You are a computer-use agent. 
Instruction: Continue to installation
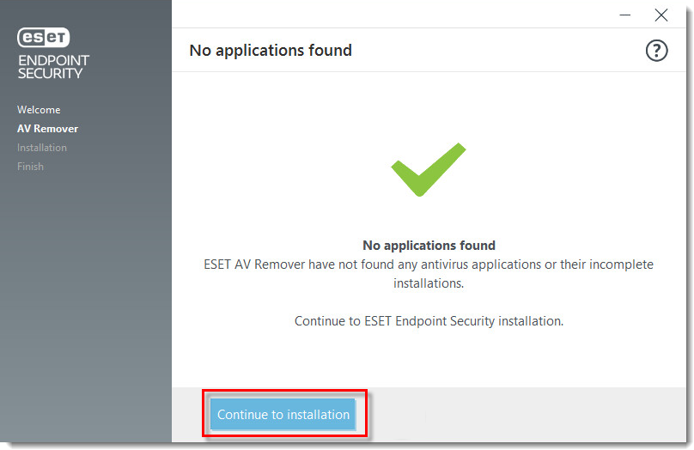pos(283,414)
